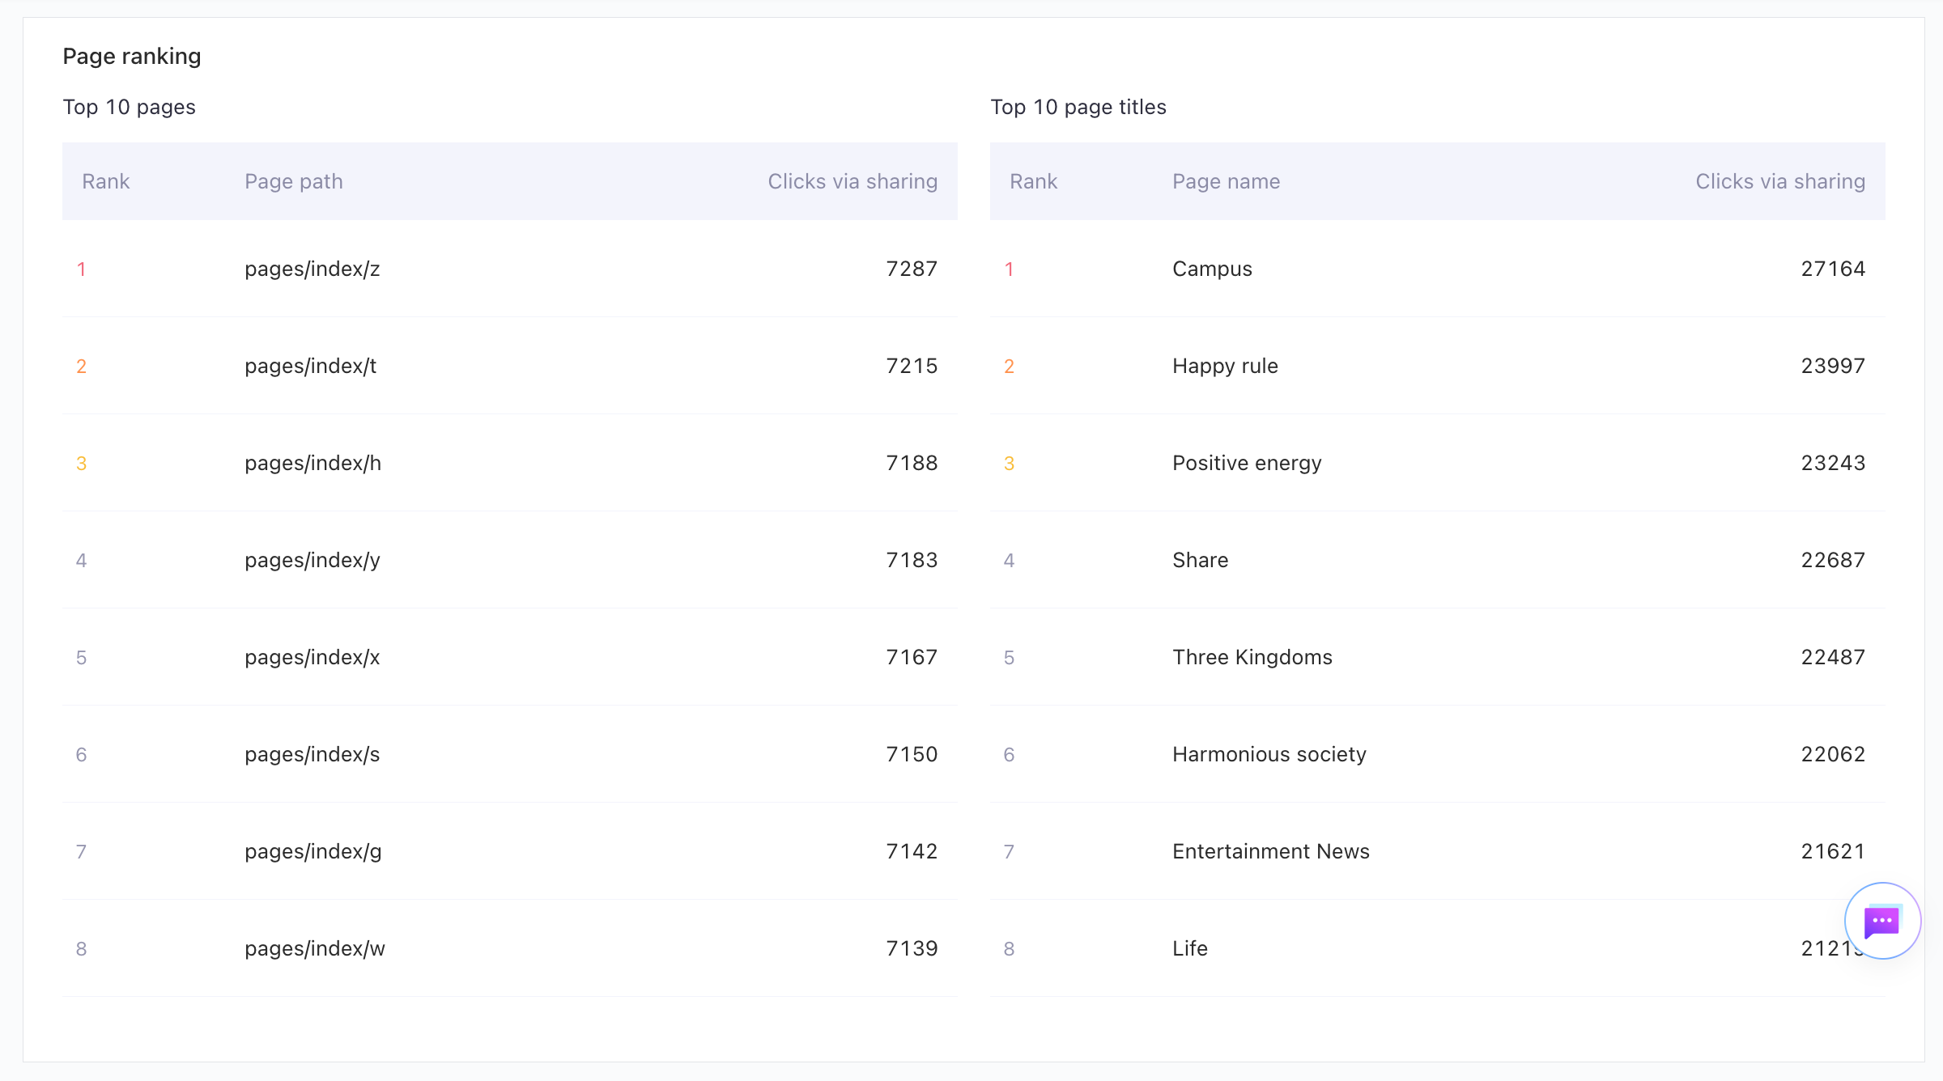This screenshot has width=1943, height=1081.
Task: Click the 7287 clicks value
Action: coord(912,269)
